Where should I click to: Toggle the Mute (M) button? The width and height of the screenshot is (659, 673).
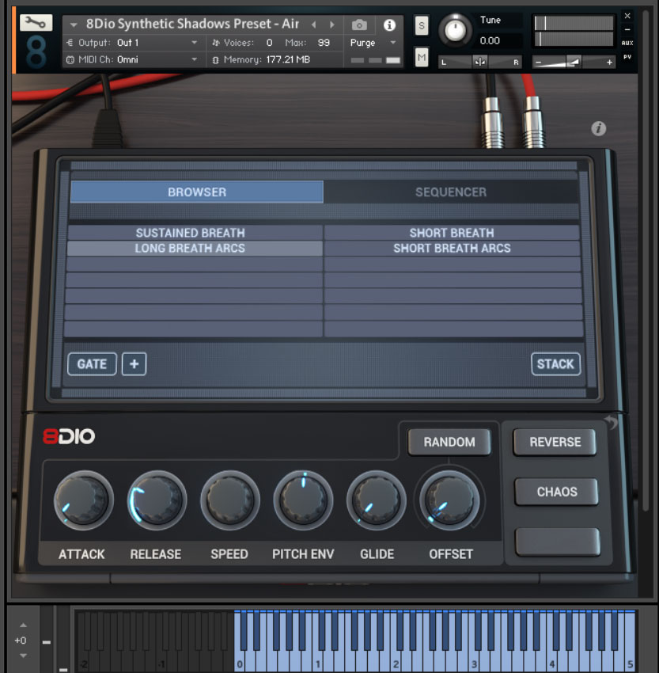point(421,56)
